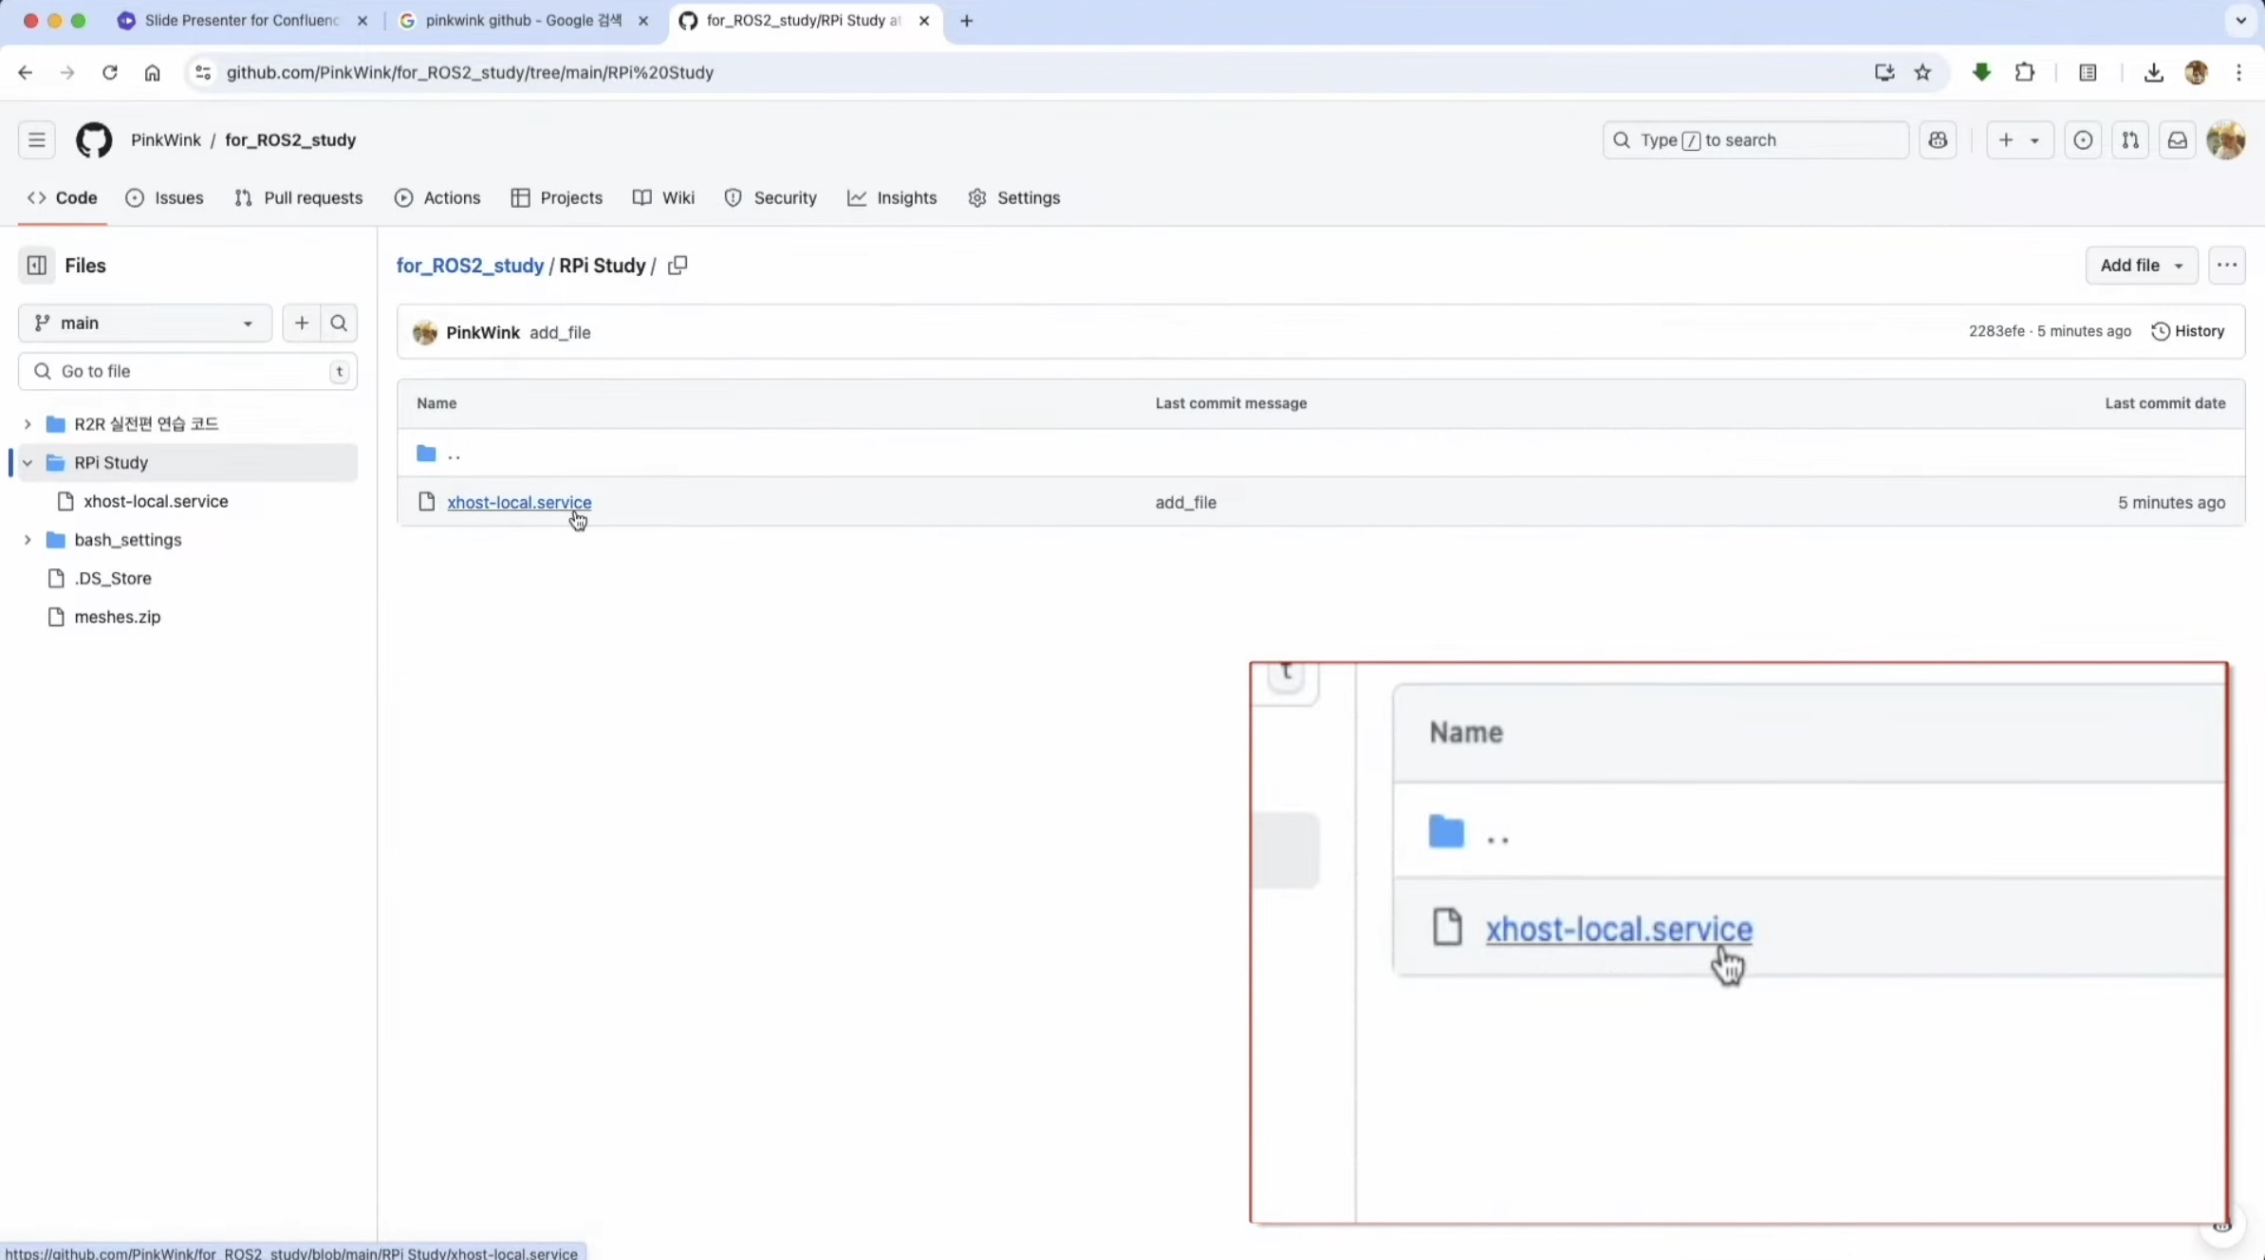
Task: Click the notifications inbox icon
Action: [2177, 140]
